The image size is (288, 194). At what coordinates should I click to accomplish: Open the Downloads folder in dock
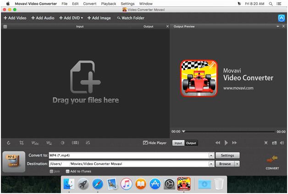205,184
